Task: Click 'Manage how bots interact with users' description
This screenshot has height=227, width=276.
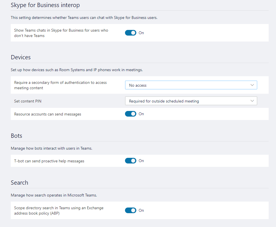Action: pos(51,149)
